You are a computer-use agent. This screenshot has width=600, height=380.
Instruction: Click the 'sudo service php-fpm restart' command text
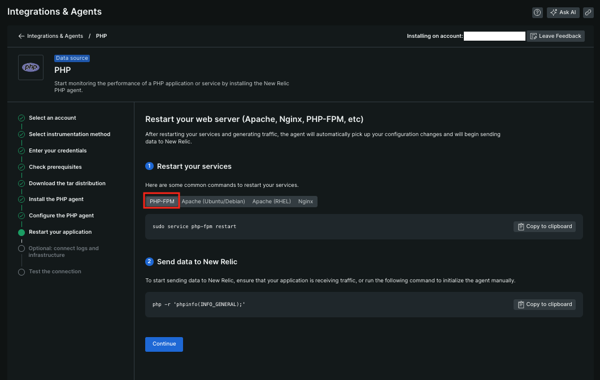[194, 226]
